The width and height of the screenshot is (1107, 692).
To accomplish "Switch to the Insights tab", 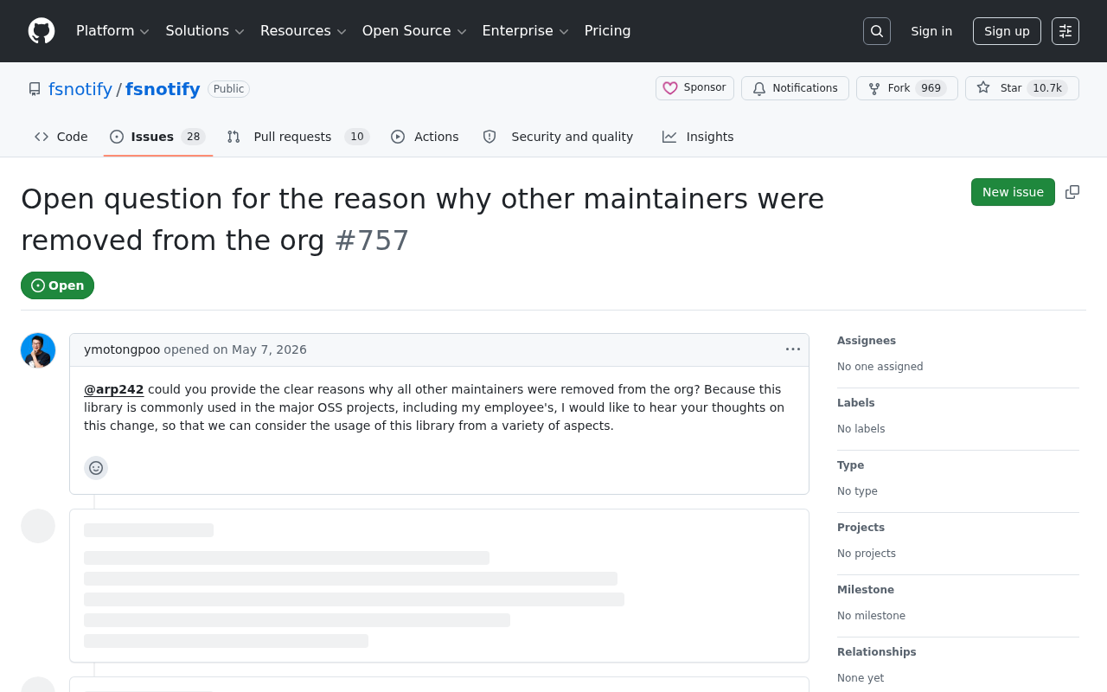I will coord(698,137).
